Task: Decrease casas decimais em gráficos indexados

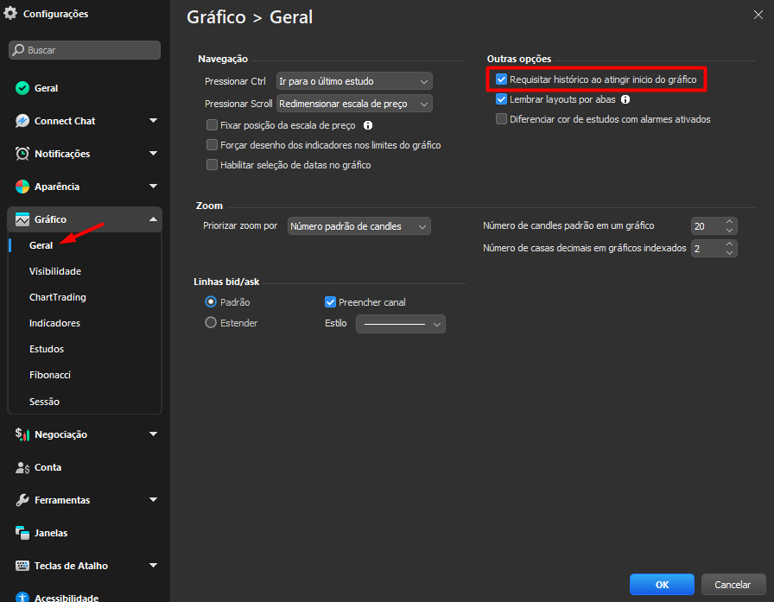Action: 730,253
